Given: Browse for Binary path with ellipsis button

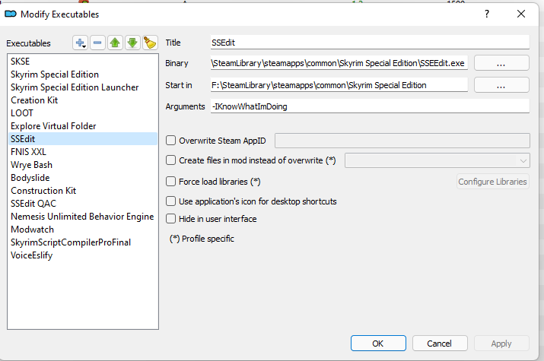Looking at the screenshot, I should [x=501, y=63].
